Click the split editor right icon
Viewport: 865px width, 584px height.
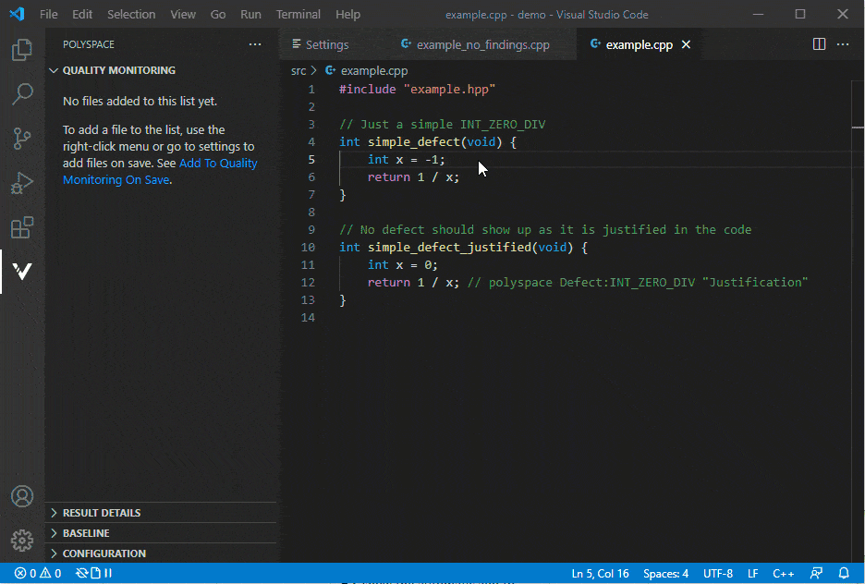coord(819,44)
